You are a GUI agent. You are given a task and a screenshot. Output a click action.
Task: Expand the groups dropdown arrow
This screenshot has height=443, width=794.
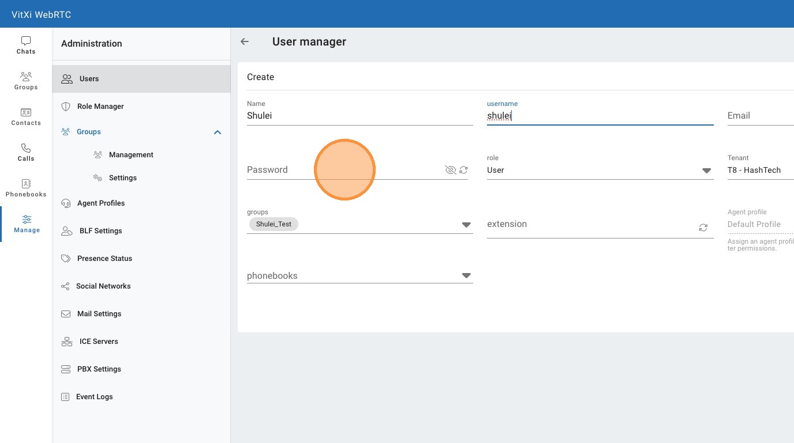466,225
